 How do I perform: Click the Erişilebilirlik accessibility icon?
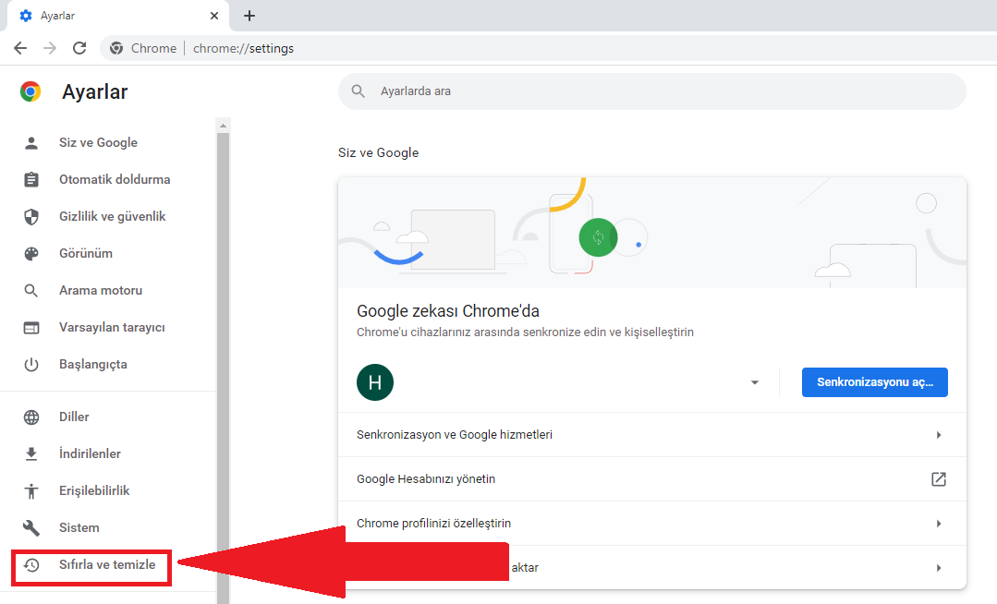(x=31, y=491)
